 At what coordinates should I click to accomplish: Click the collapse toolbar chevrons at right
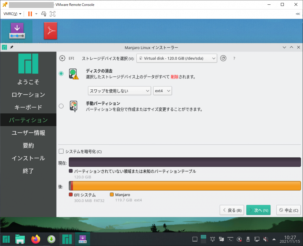[298, 14]
